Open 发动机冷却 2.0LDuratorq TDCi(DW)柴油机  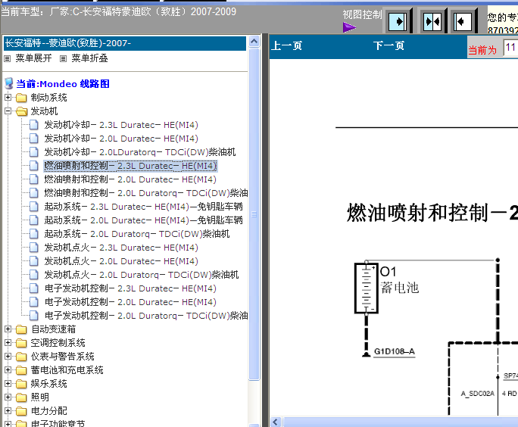tap(140, 152)
